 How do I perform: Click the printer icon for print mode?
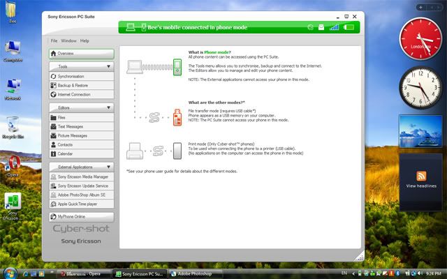[135, 151]
